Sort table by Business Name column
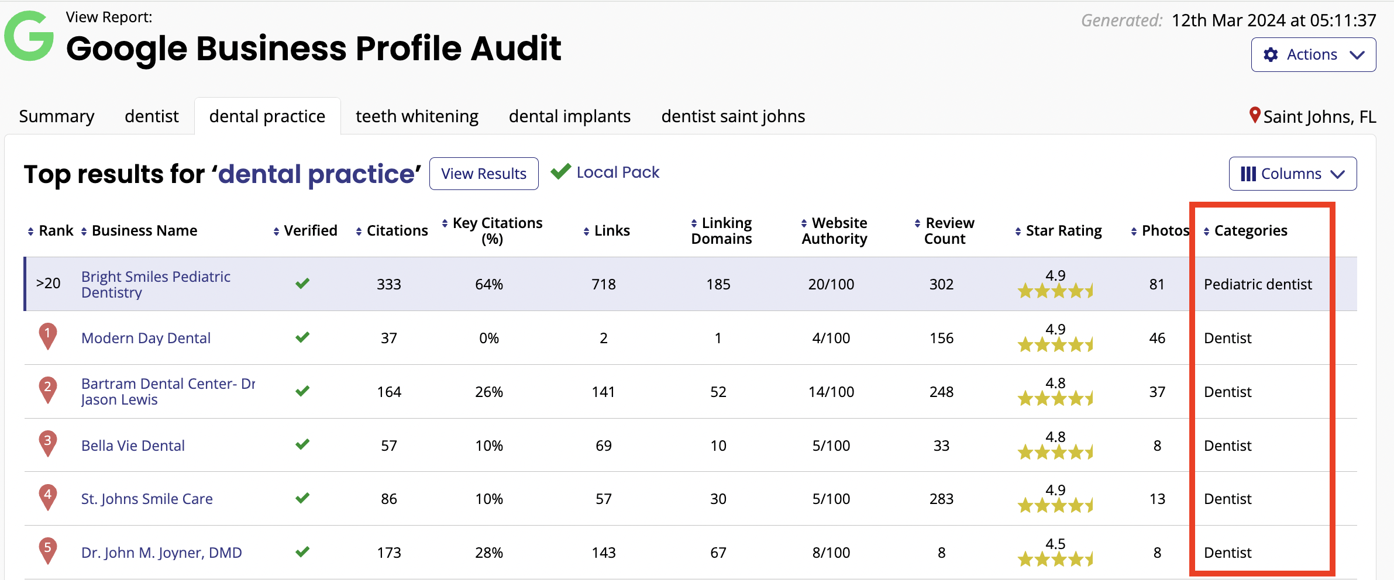The height and width of the screenshot is (580, 1394). [139, 231]
